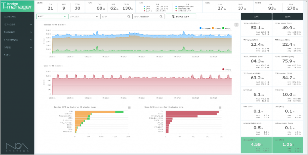This screenshot has width=308, height=155.
Task: Expand the log management sidebar menu chevron
Action: [31, 47]
